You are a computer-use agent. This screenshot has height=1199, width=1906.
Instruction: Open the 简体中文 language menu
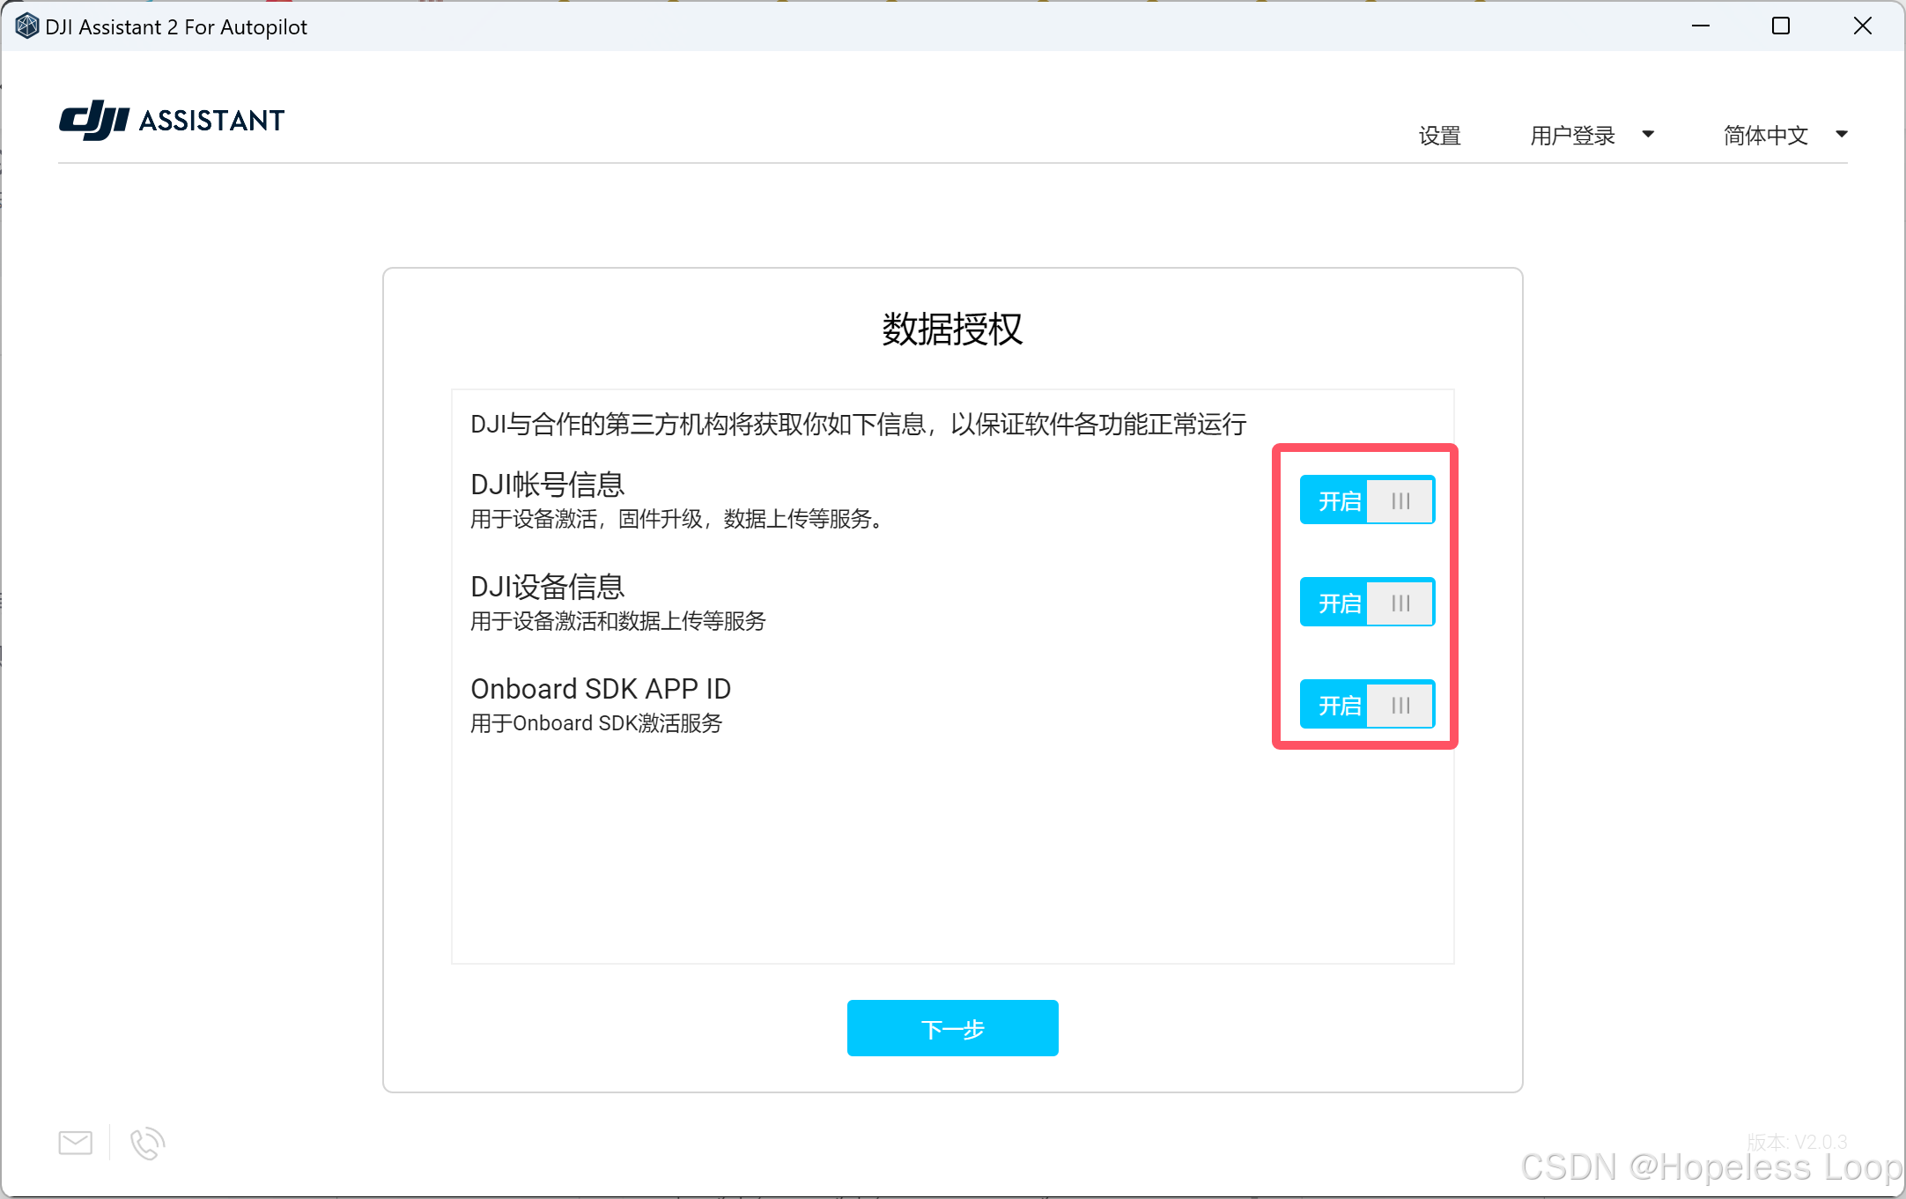(x=1765, y=136)
